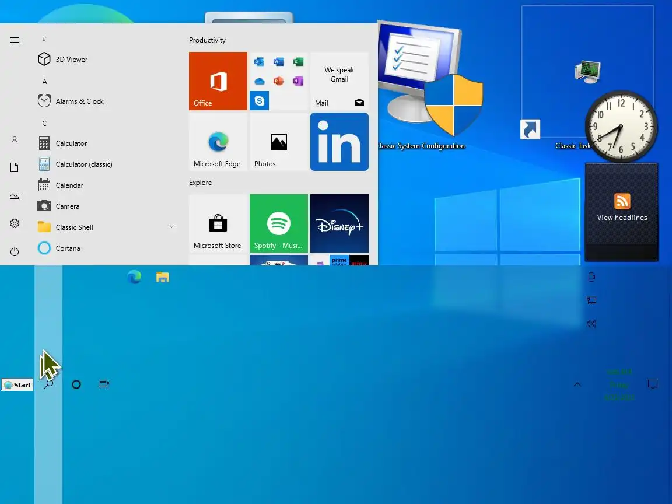This screenshot has width=672, height=504.
Task: Open Excel in the Office apps tile
Action: (298, 62)
